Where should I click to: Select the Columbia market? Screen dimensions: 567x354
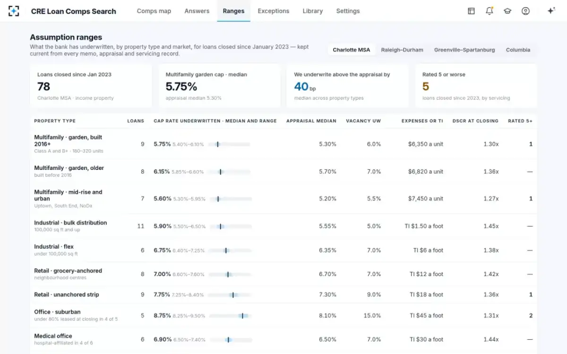pyautogui.click(x=518, y=50)
